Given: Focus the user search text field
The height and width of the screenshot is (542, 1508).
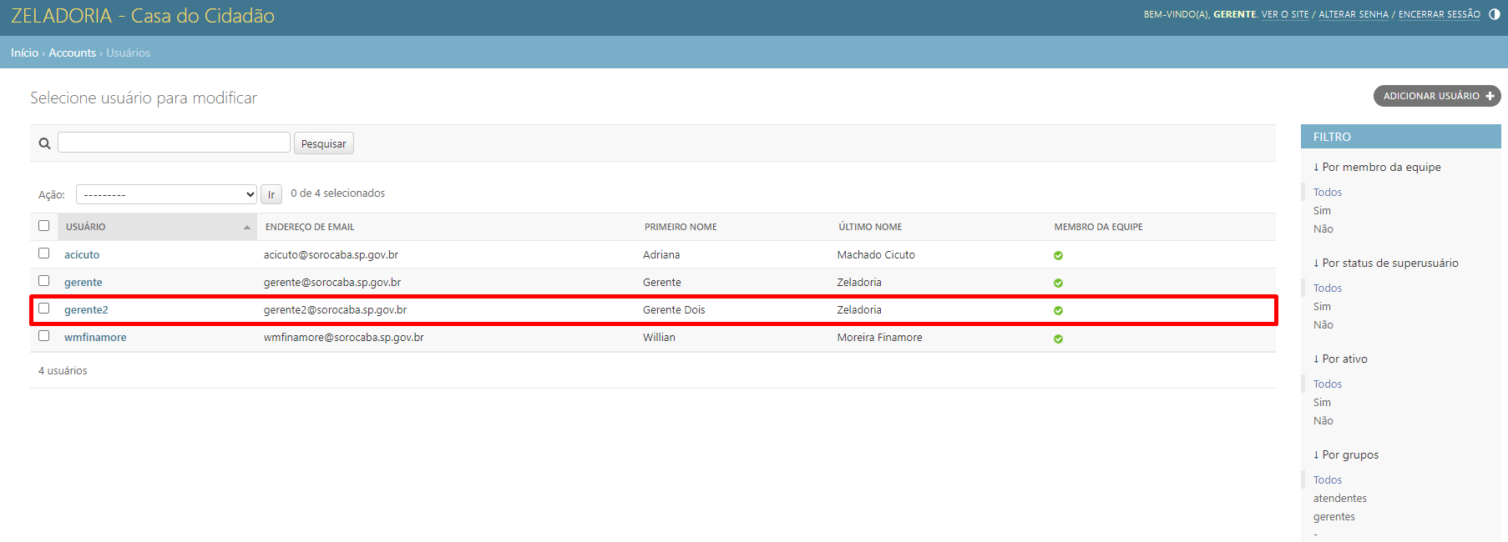Looking at the screenshot, I should pyautogui.click(x=174, y=143).
